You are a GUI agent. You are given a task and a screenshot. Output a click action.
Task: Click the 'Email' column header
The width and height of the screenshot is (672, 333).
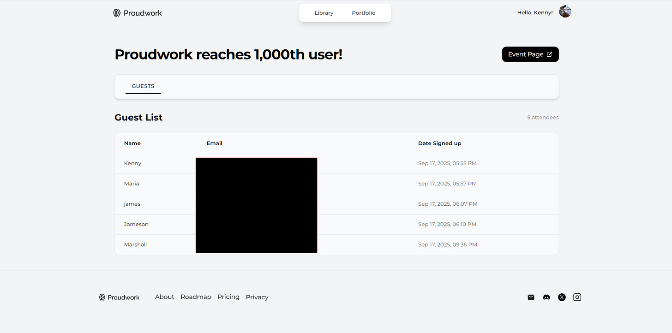tap(215, 143)
